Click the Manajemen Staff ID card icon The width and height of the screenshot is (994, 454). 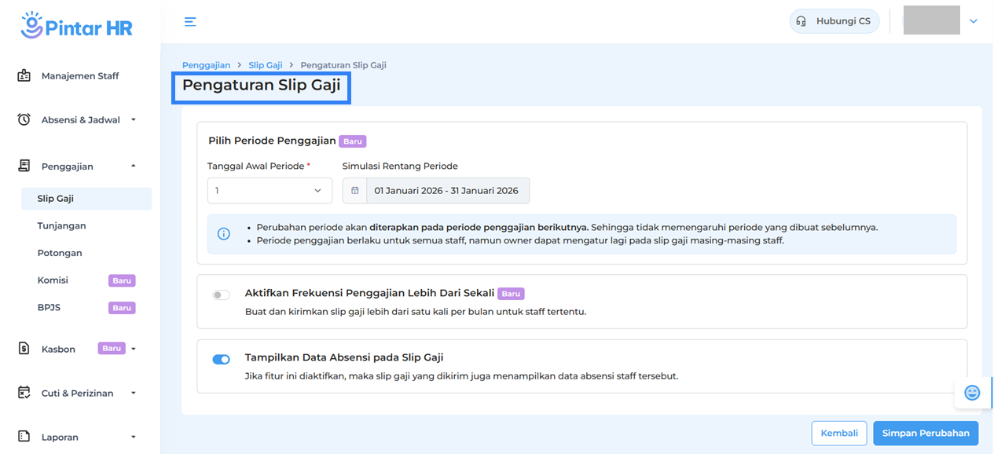click(24, 76)
